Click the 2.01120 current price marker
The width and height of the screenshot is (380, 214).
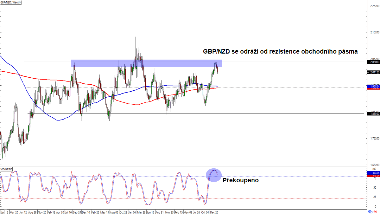point(373,72)
